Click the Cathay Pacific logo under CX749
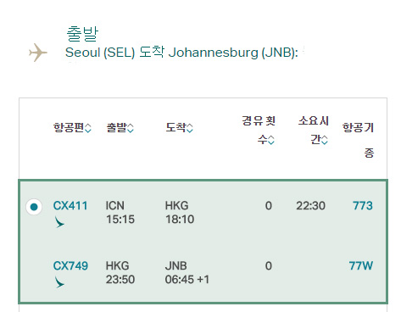This screenshot has height=312, width=401. 59,282
